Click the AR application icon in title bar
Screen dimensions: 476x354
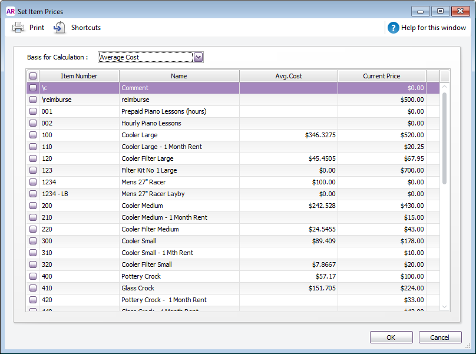click(x=11, y=11)
